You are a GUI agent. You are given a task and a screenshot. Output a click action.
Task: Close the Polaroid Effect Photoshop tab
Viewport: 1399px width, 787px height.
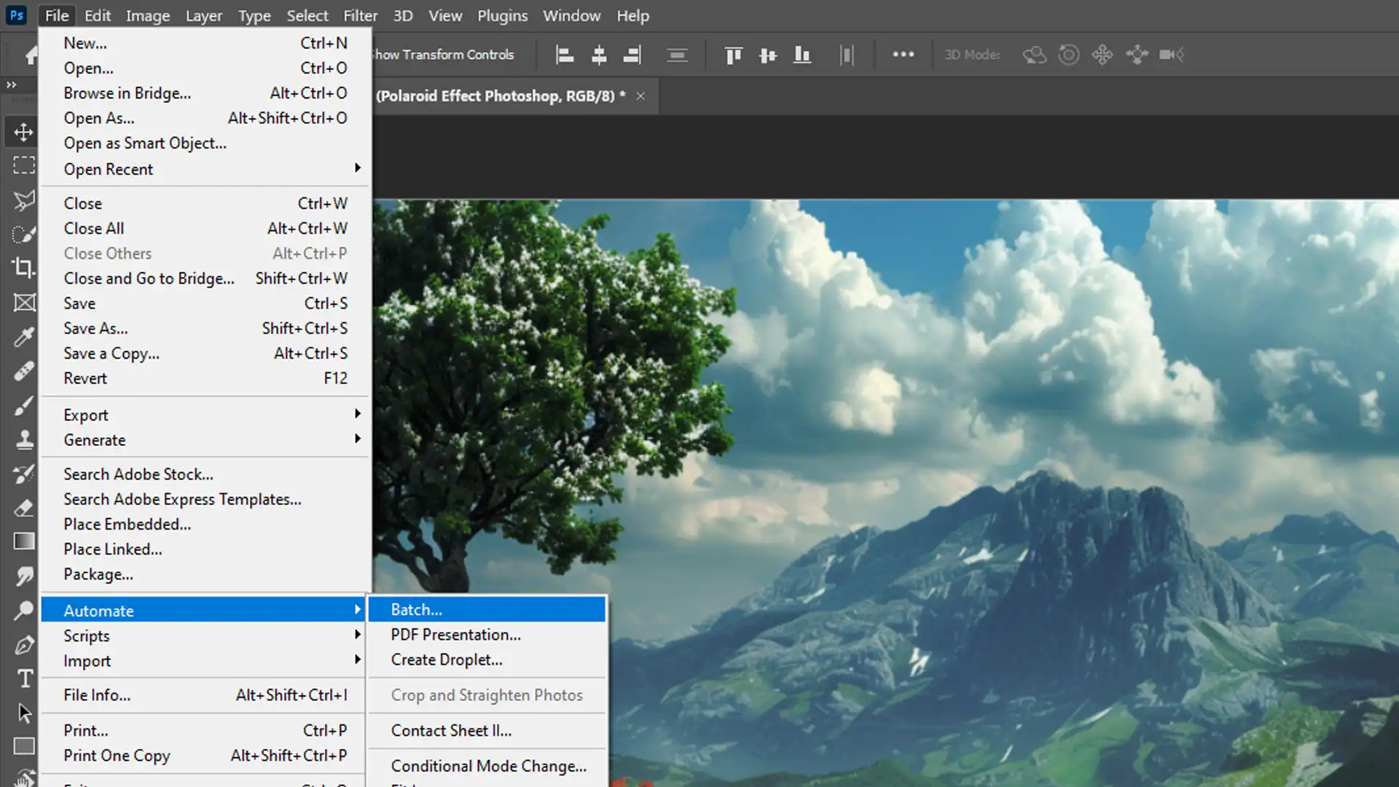640,96
